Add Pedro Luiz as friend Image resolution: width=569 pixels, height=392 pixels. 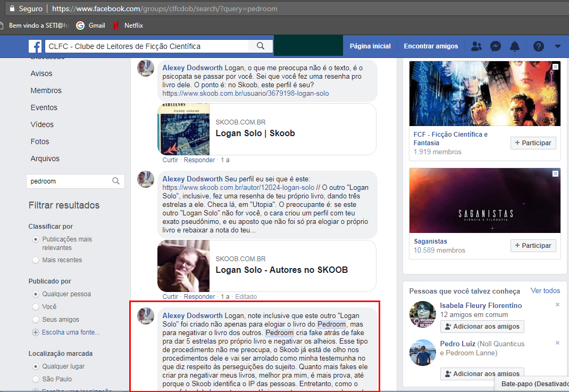coord(482,373)
